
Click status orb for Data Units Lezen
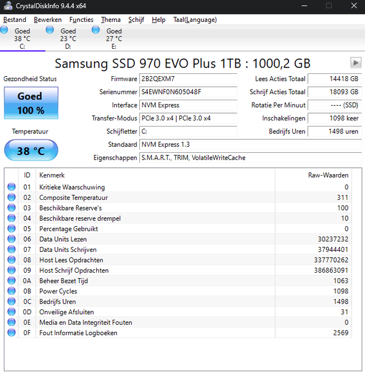tap(11, 239)
